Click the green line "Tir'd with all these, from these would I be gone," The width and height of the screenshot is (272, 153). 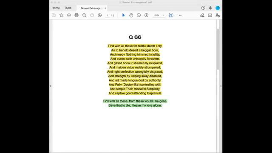pos(135,101)
